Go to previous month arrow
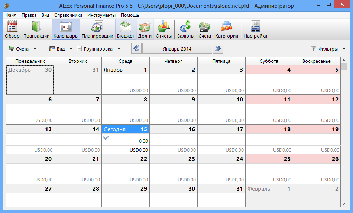The height and width of the screenshot is (213, 353). pos(136,48)
